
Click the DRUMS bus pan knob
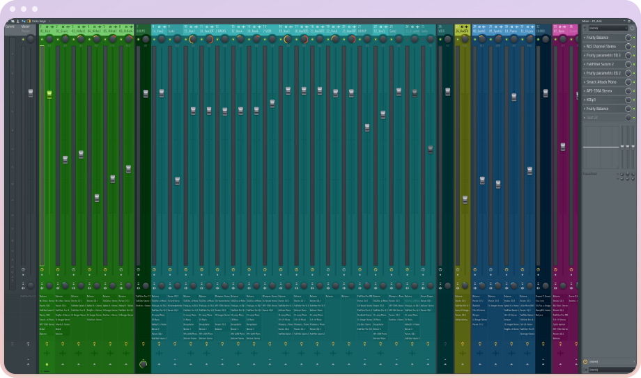point(145,39)
